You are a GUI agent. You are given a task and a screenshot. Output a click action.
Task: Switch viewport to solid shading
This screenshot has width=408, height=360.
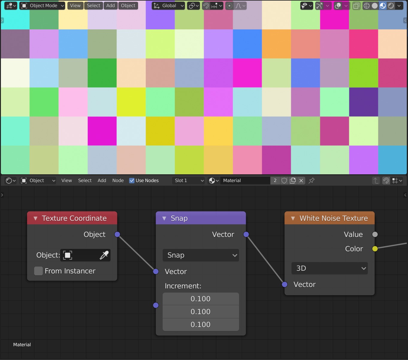coord(374,6)
